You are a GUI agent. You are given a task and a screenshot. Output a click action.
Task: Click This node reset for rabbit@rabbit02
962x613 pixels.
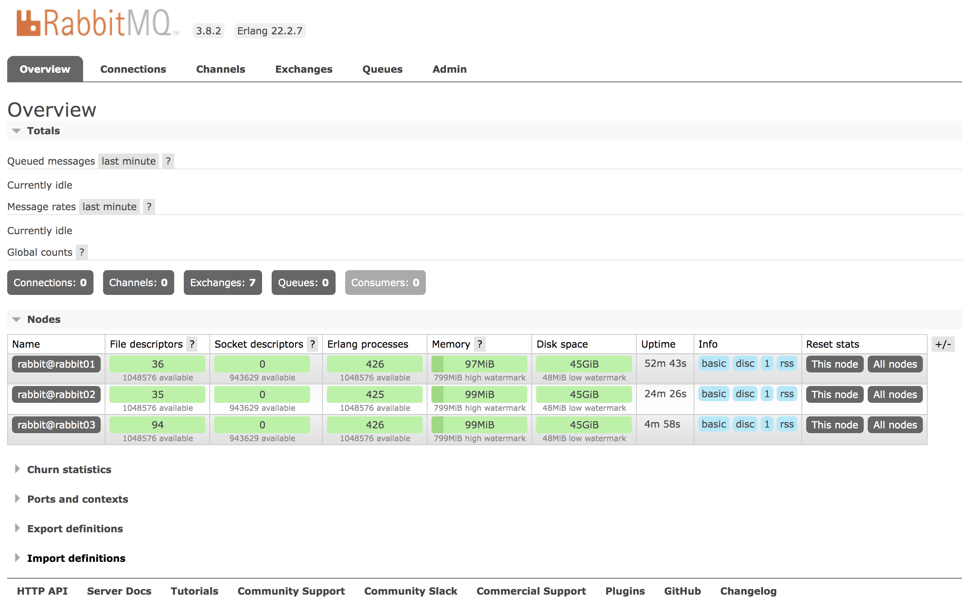tap(835, 394)
